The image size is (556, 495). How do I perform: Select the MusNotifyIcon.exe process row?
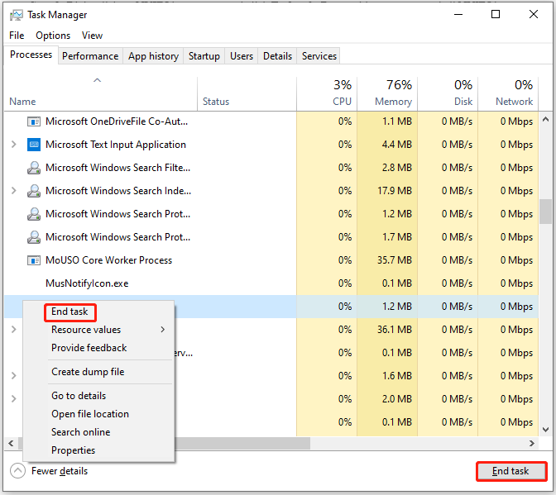[271, 283]
